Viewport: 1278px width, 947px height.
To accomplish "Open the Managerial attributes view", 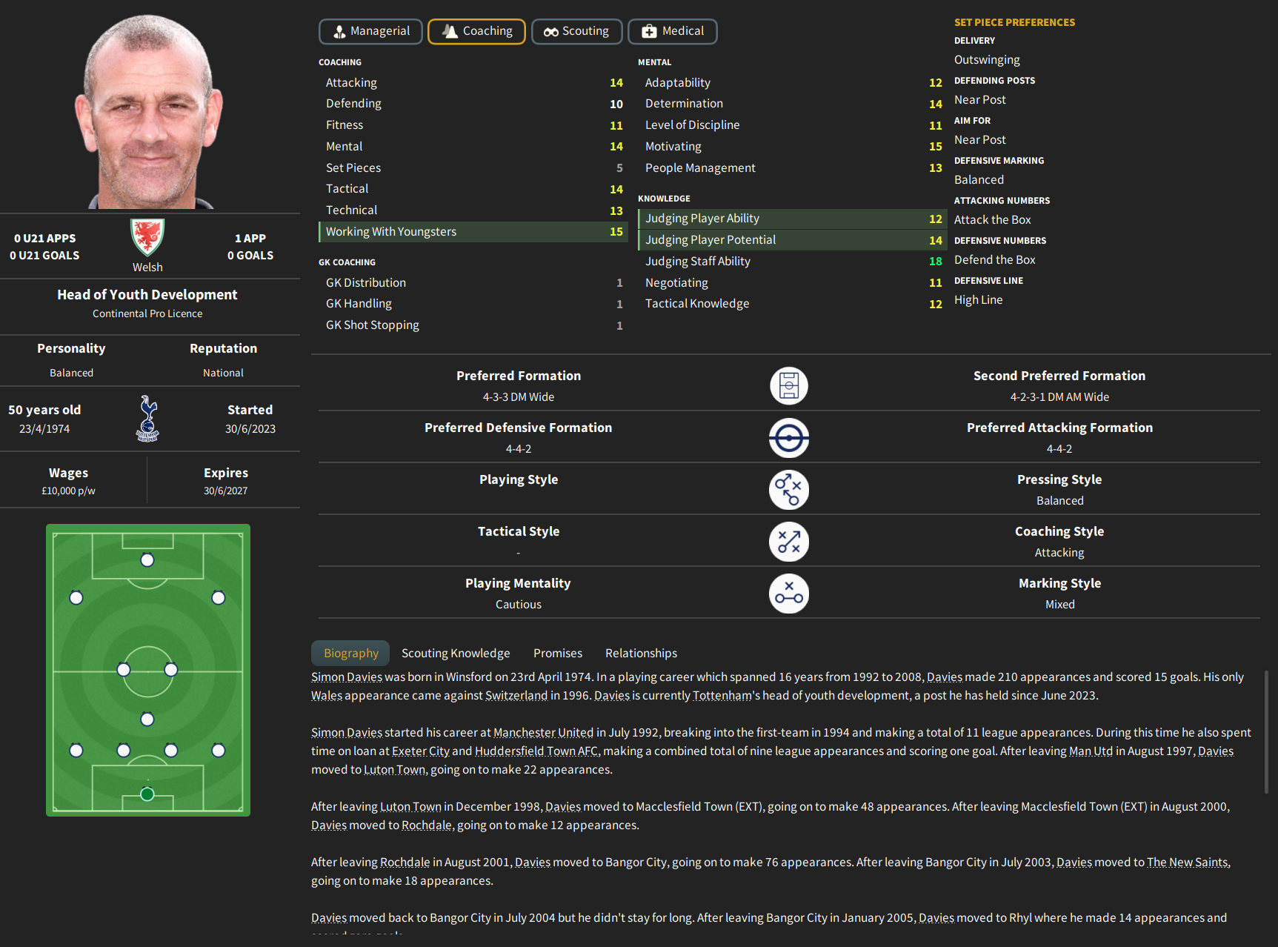I will (370, 31).
